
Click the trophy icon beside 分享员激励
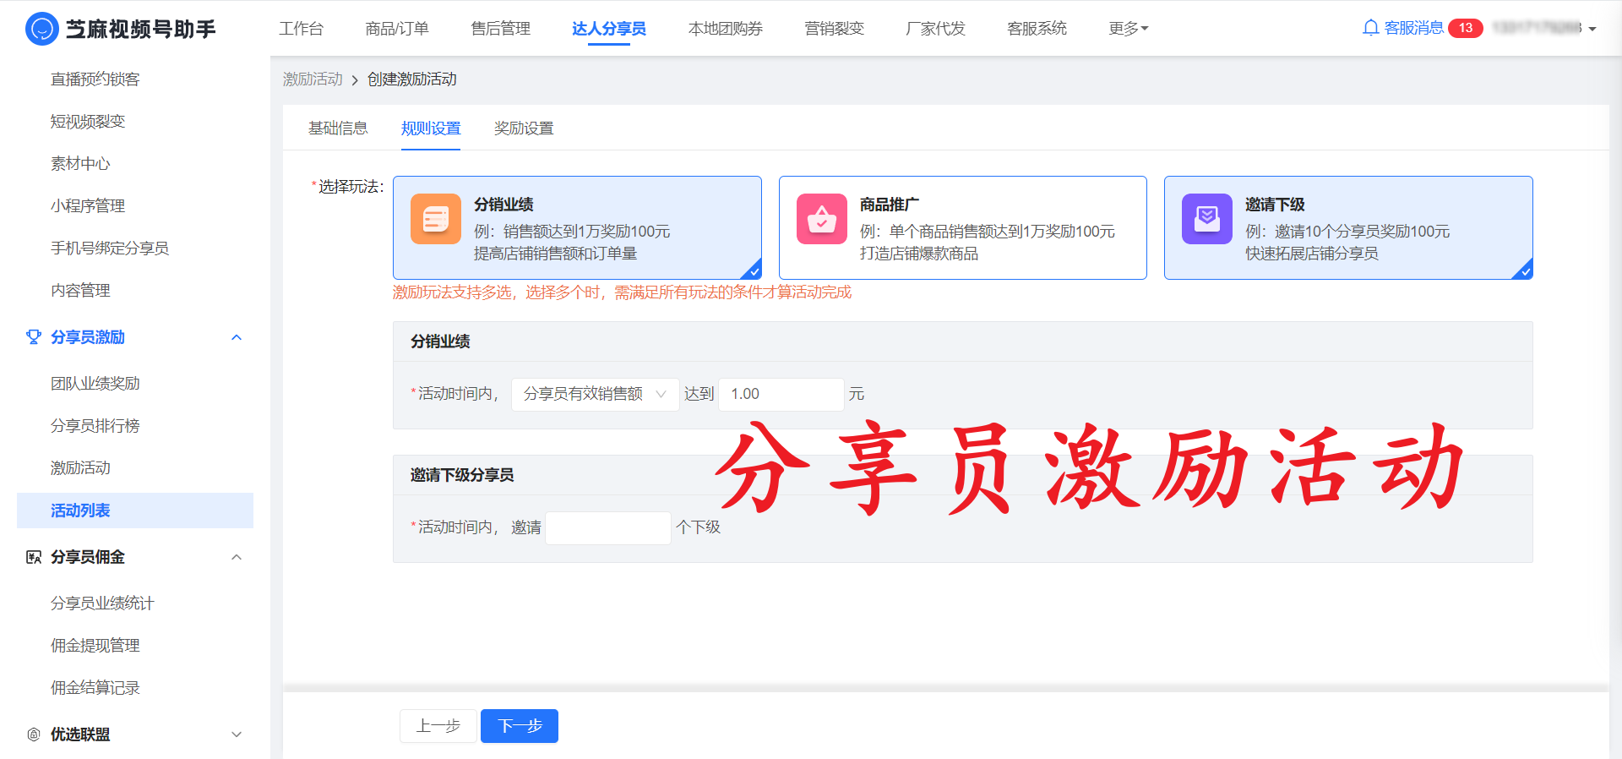coord(34,337)
